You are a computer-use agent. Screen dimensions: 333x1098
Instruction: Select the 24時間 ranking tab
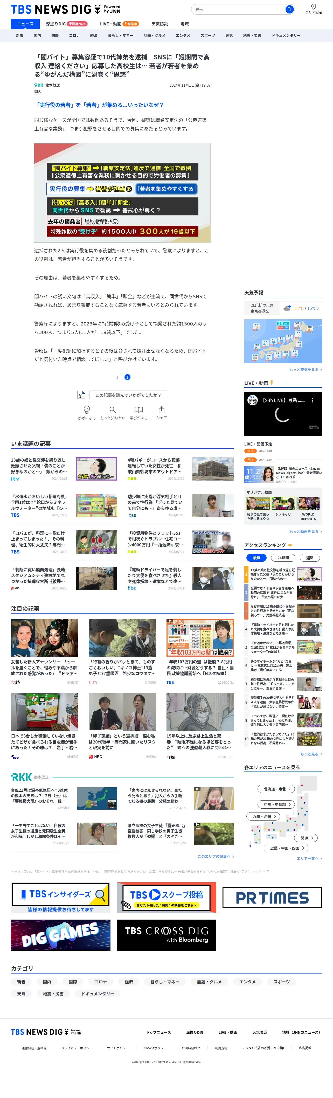point(283,558)
